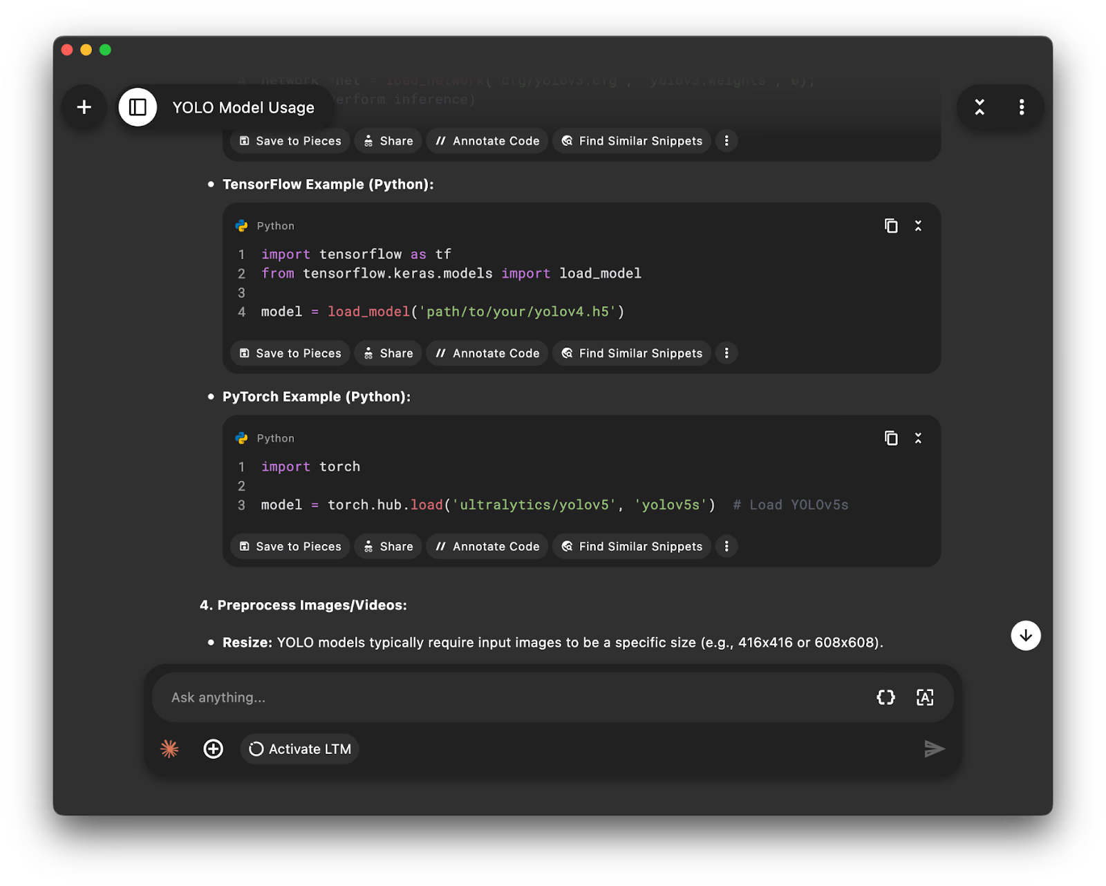Viewport: 1106px width, 886px height.
Task: Insert code block using braces icon
Action: [x=885, y=697]
